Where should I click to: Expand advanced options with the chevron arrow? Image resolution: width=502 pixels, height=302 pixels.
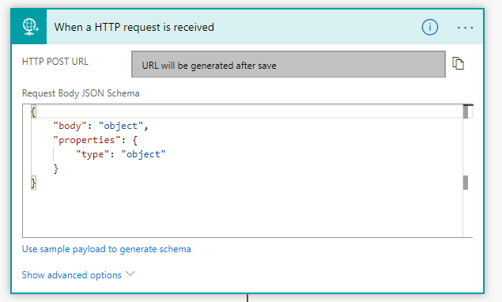[x=130, y=274]
